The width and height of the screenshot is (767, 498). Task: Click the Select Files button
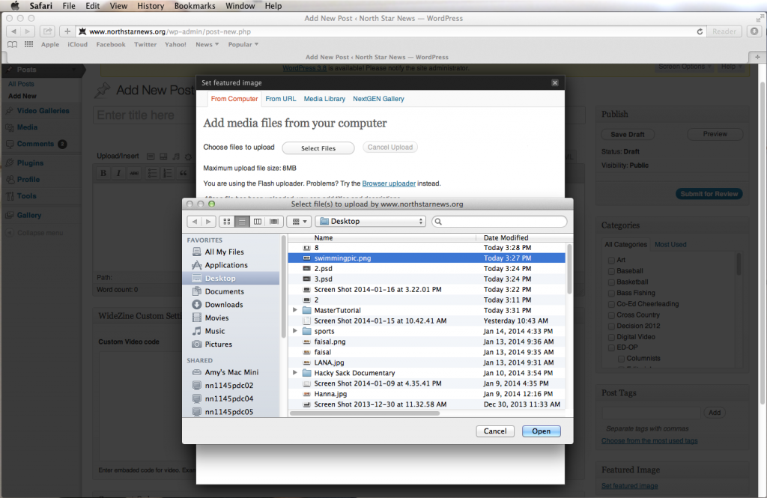pos(318,148)
